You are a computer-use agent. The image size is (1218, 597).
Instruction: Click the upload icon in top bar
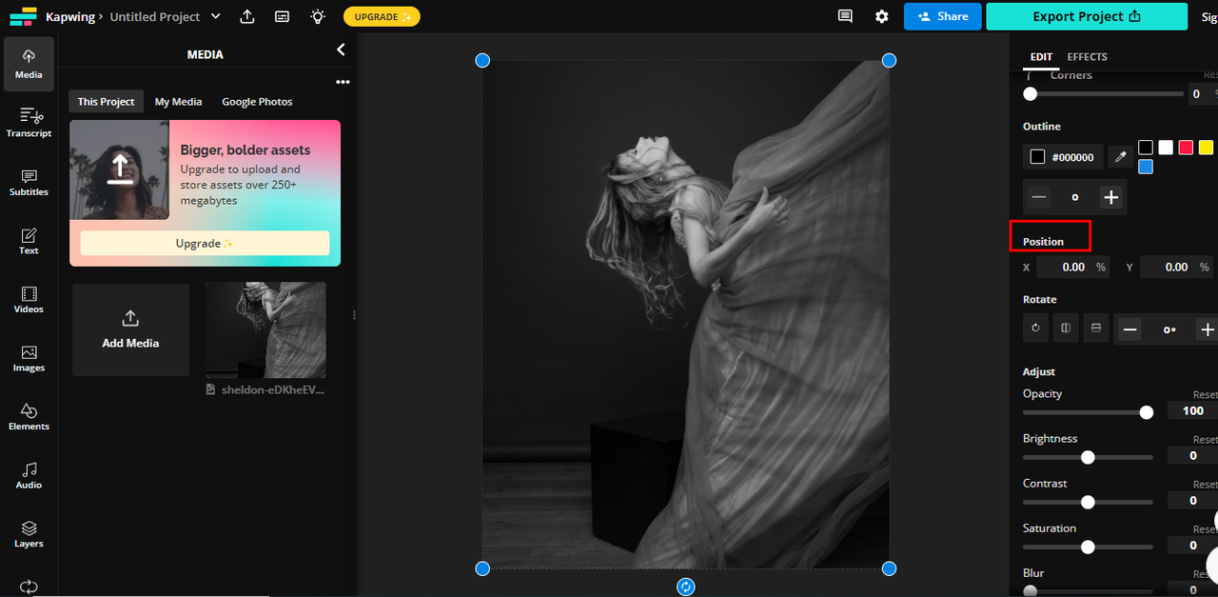[x=247, y=16]
